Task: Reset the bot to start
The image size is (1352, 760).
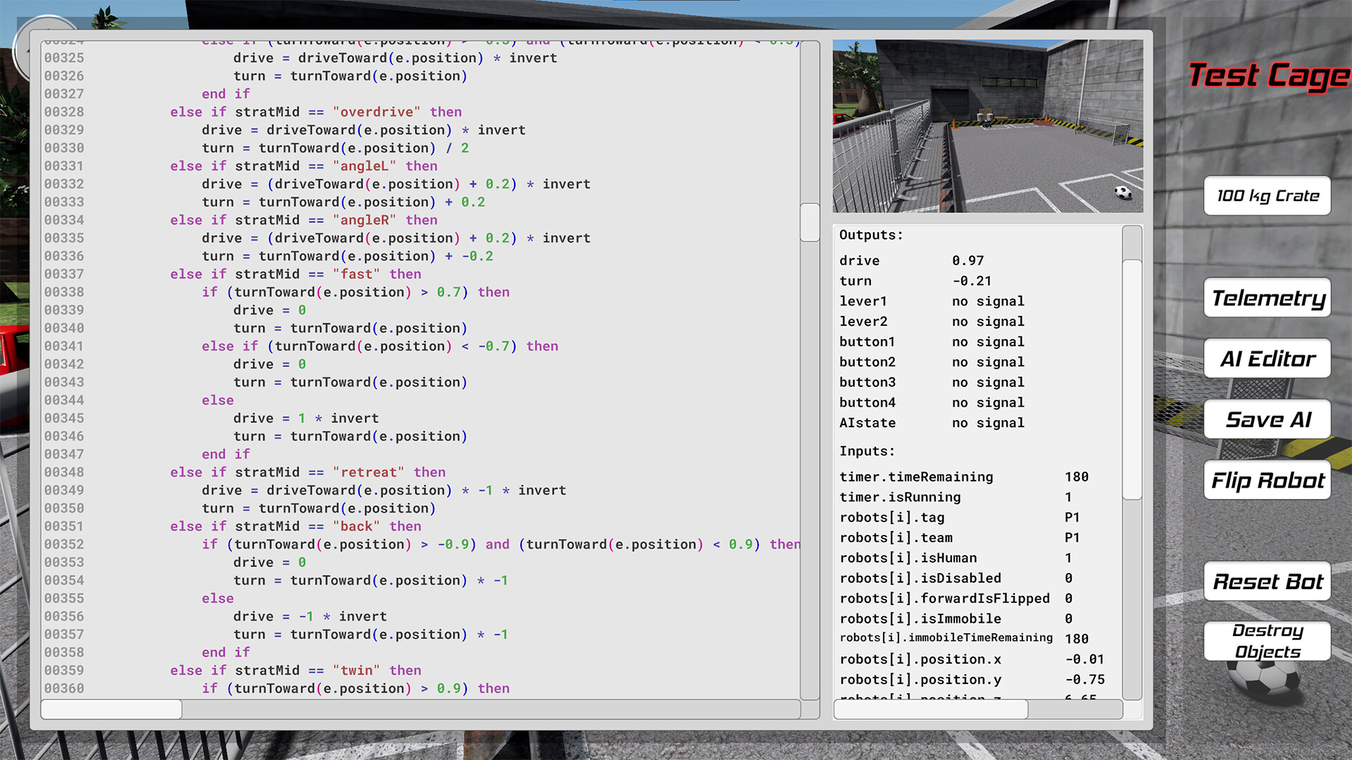Action: (1267, 582)
